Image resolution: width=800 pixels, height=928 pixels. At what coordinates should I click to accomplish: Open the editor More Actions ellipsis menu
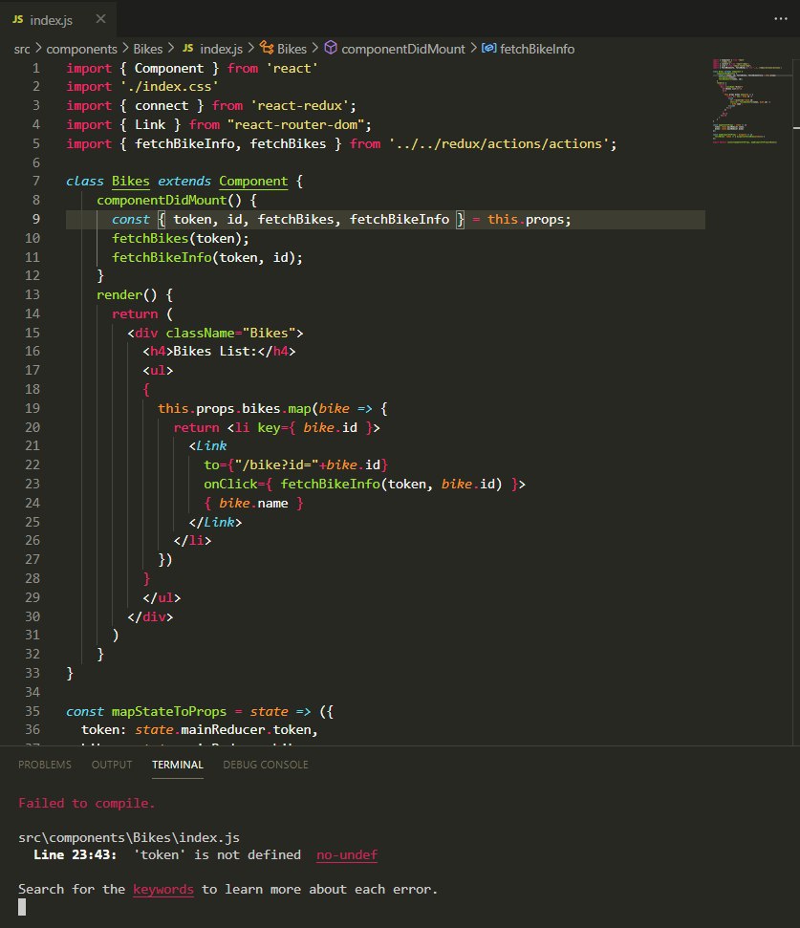coord(781,19)
